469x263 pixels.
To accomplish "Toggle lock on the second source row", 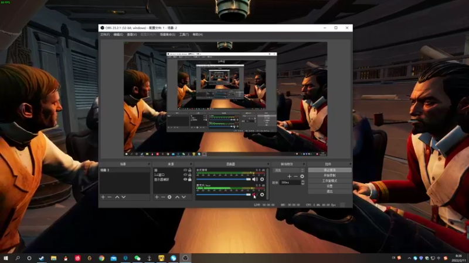I will click(x=189, y=175).
